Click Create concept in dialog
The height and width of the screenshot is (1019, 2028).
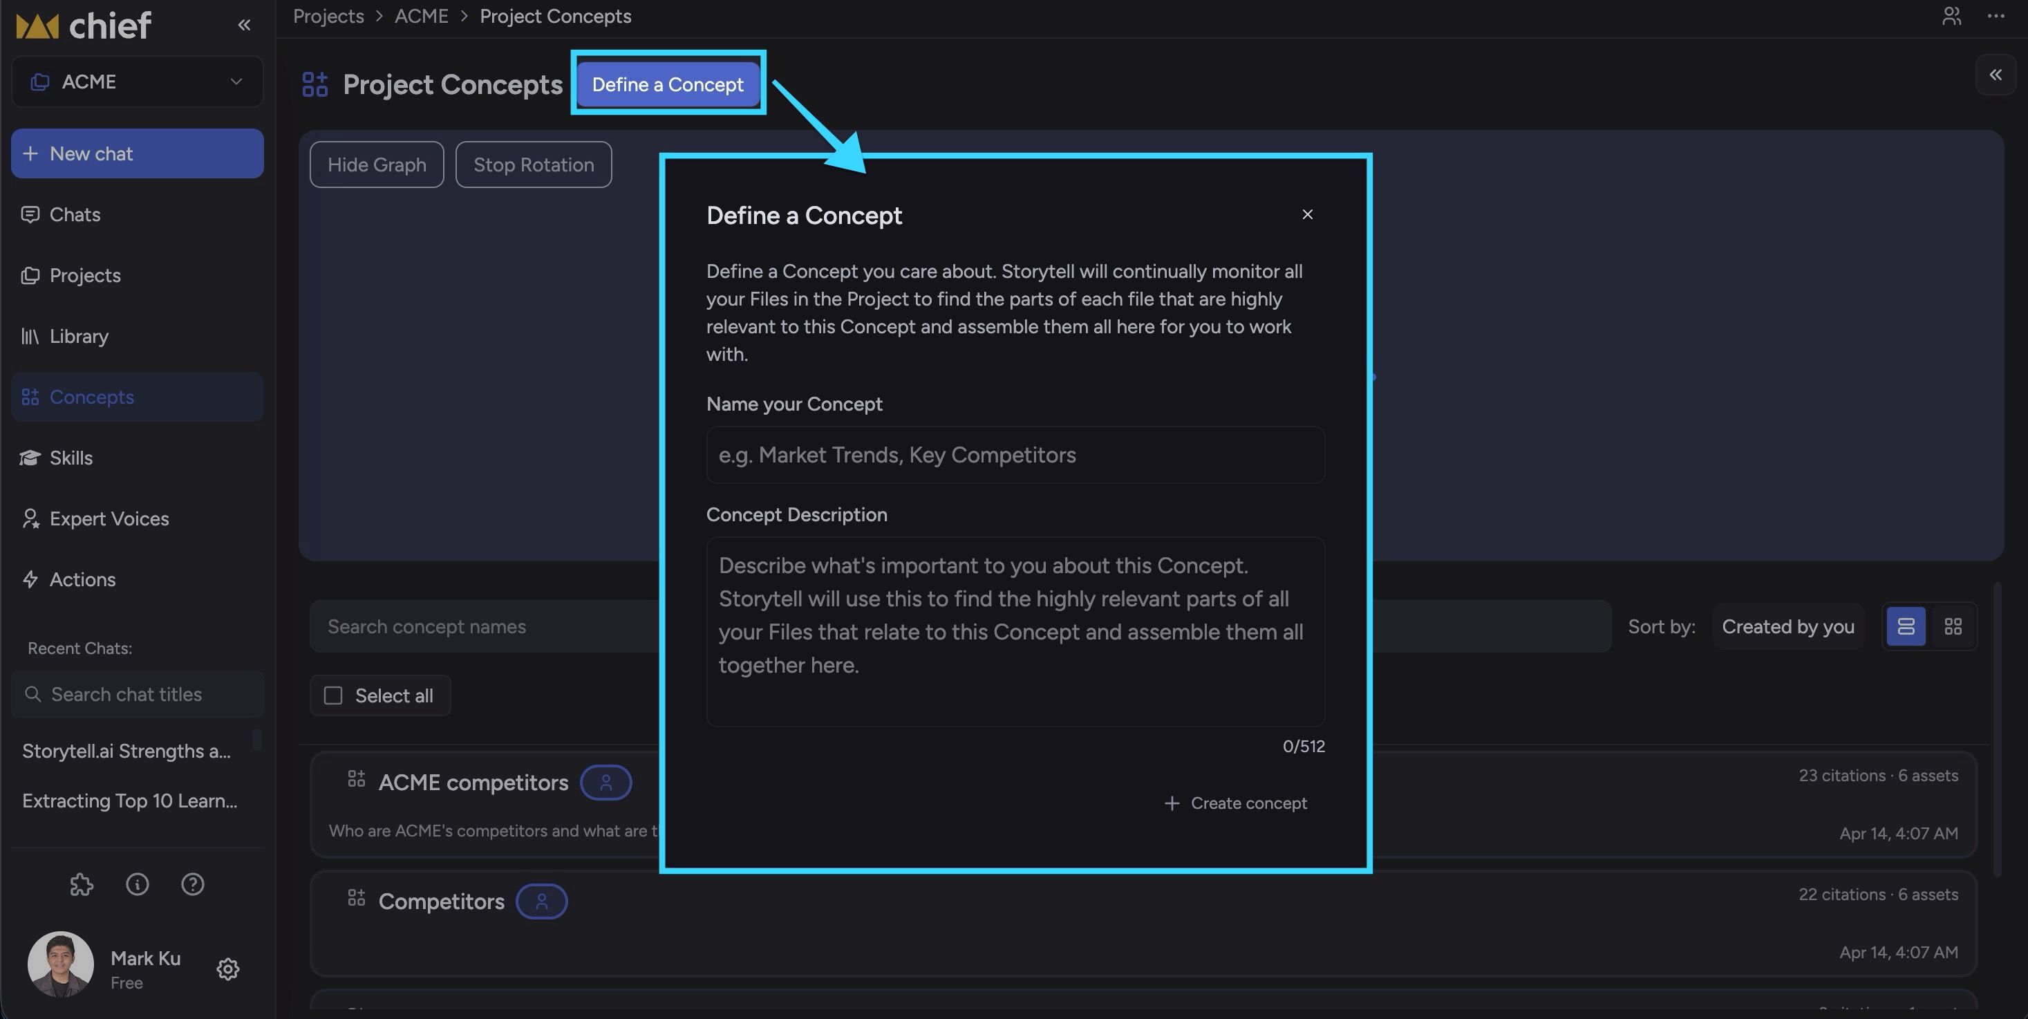[x=1235, y=803]
